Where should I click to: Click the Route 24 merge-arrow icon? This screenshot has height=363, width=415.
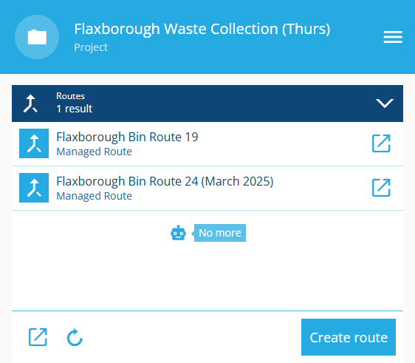coord(34,188)
